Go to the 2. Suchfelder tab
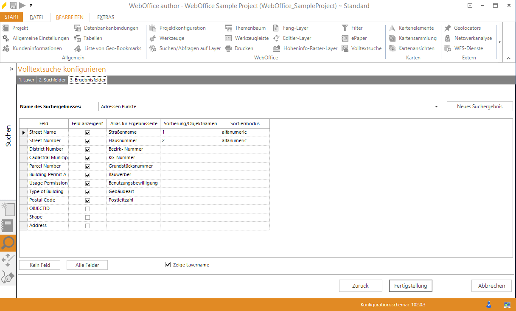The image size is (516, 311). click(x=52, y=80)
